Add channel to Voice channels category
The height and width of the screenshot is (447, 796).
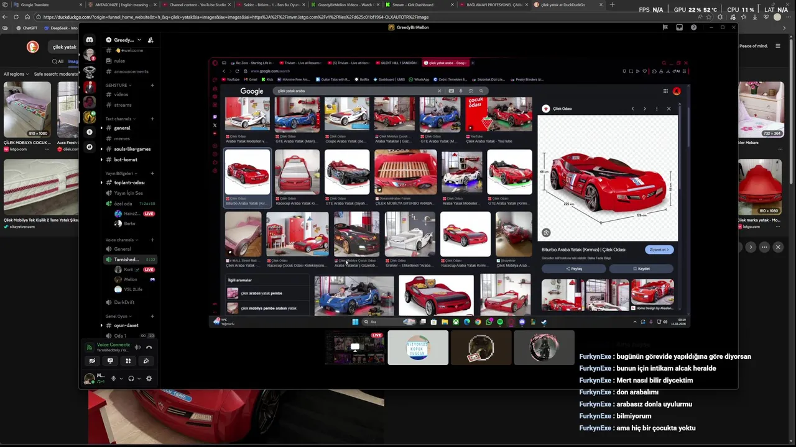tap(152, 240)
